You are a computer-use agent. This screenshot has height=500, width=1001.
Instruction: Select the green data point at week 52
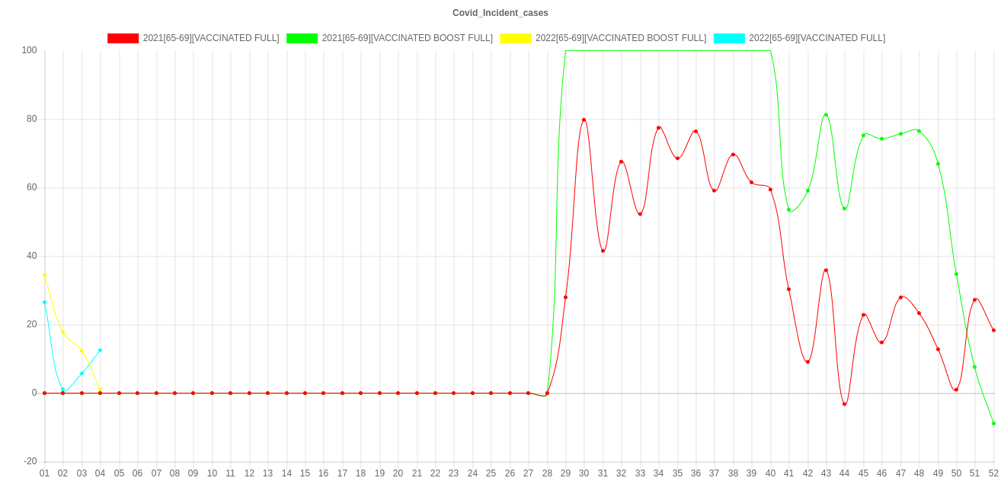coord(993,423)
